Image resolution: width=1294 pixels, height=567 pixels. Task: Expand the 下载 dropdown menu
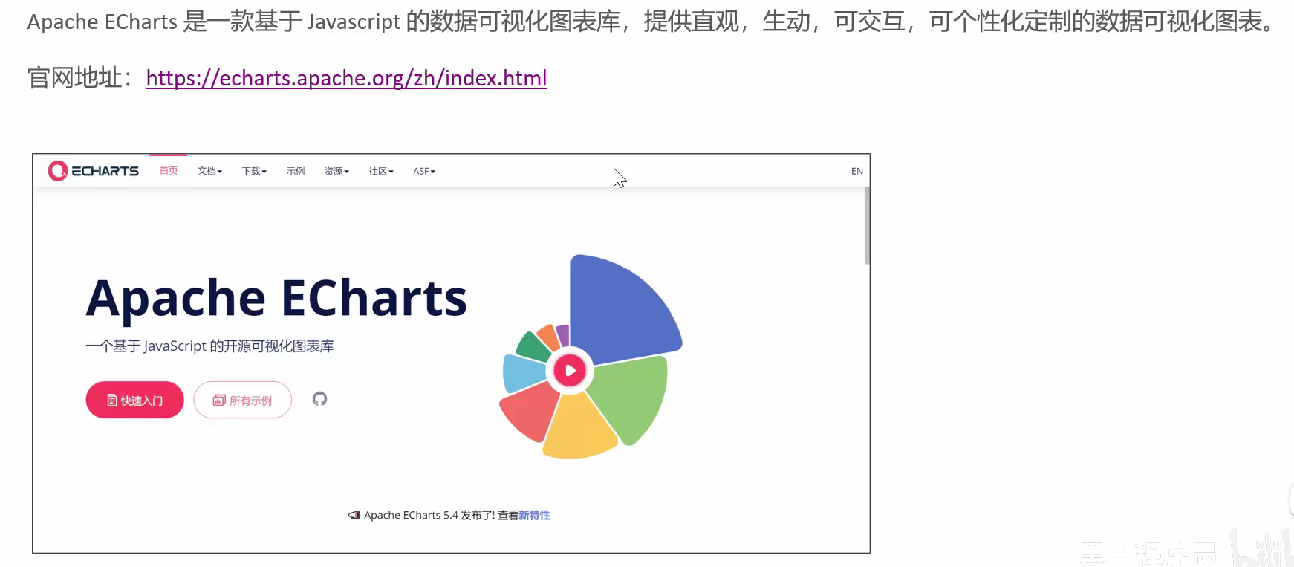click(254, 171)
